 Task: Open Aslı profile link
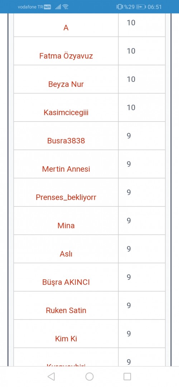(66, 254)
